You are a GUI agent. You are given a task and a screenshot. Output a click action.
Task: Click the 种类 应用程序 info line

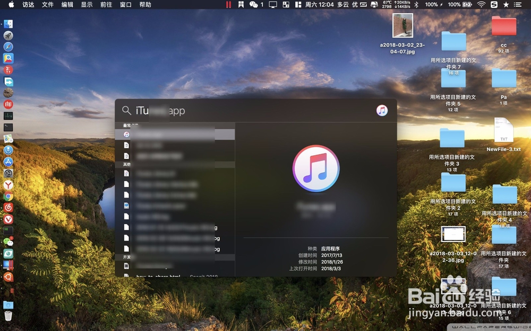323,248
